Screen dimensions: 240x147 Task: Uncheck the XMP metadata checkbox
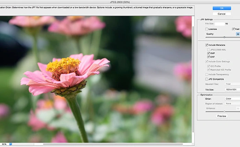coord(208,53)
